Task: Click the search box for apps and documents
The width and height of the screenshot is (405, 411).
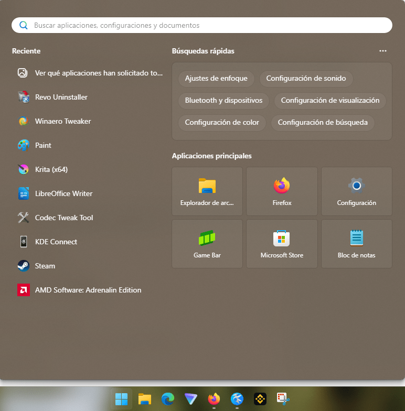Action: (x=201, y=25)
